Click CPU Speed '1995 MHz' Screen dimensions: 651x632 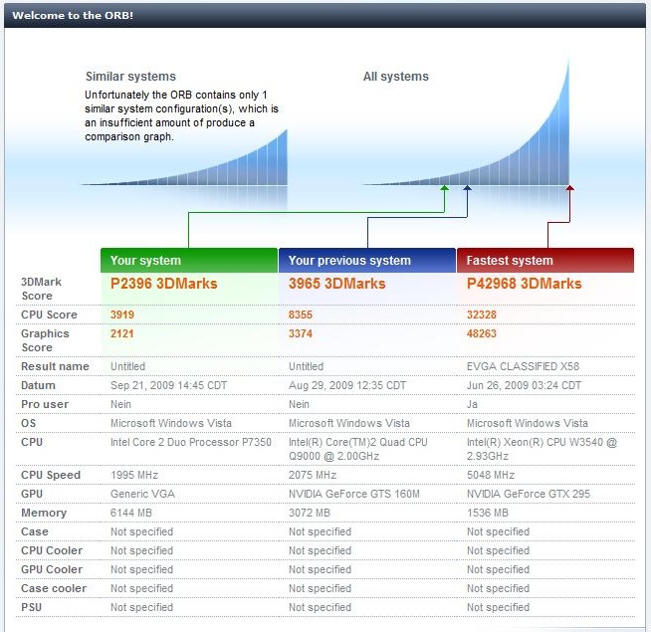click(134, 475)
